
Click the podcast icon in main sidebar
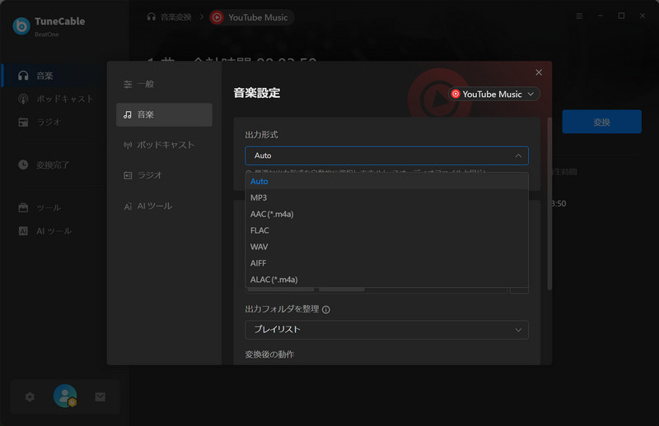(23, 99)
